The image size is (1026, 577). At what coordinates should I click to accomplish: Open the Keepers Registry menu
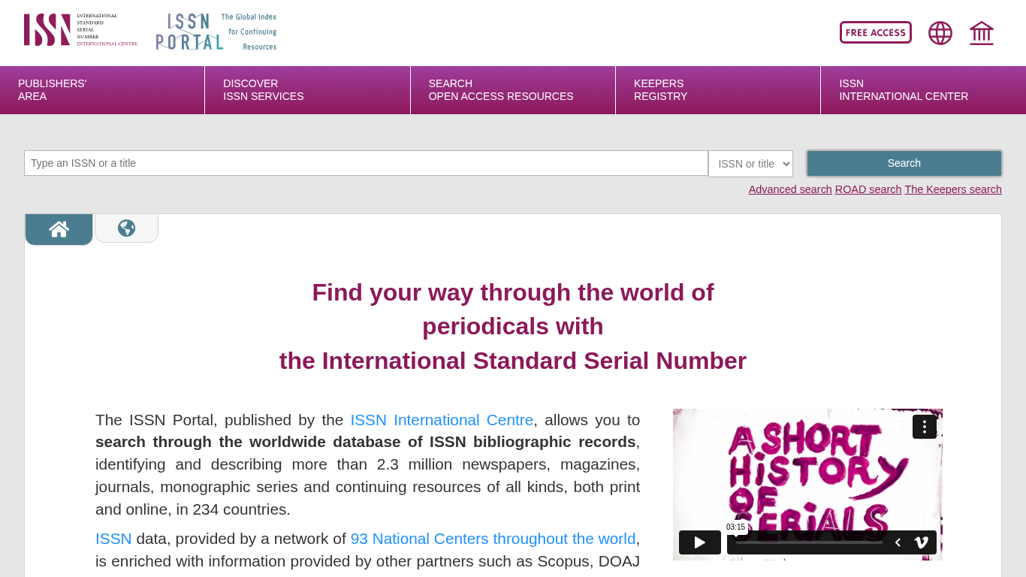(x=718, y=90)
